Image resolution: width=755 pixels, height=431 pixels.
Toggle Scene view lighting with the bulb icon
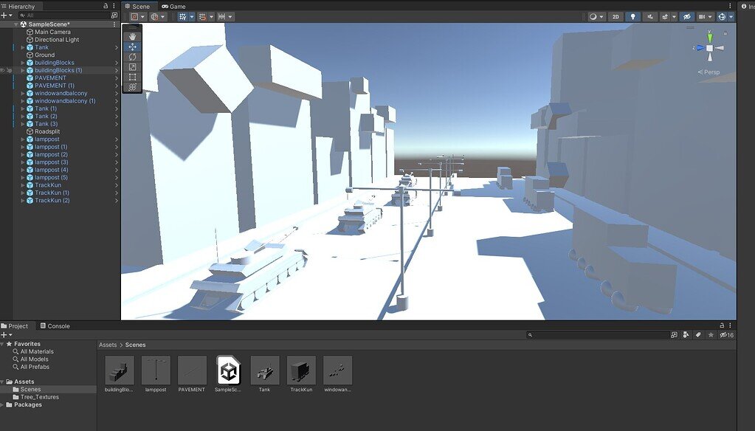pyautogui.click(x=632, y=15)
